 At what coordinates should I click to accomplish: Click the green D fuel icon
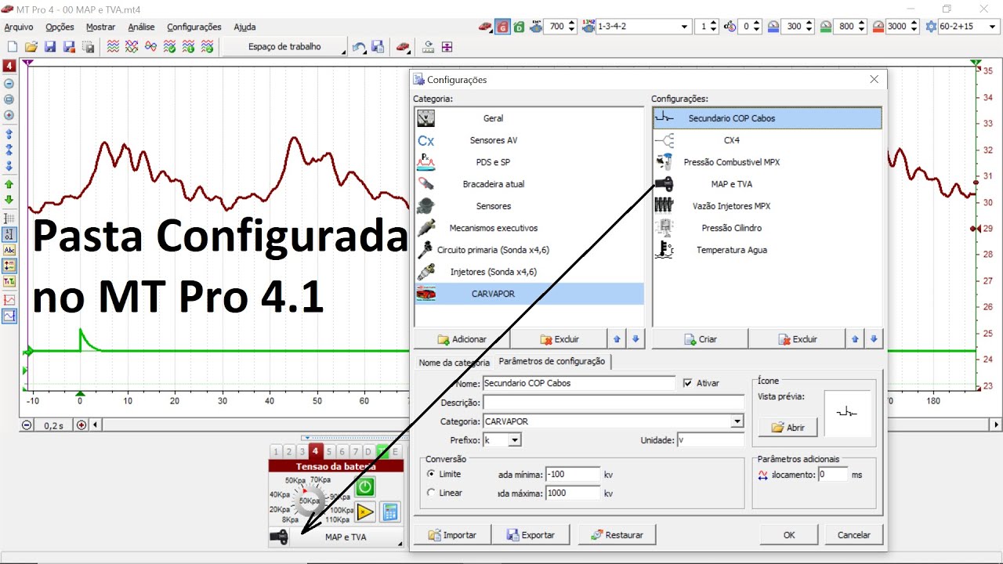[x=519, y=27]
